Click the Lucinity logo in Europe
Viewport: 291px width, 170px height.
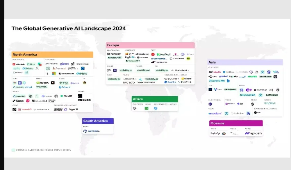click(171, 79)
